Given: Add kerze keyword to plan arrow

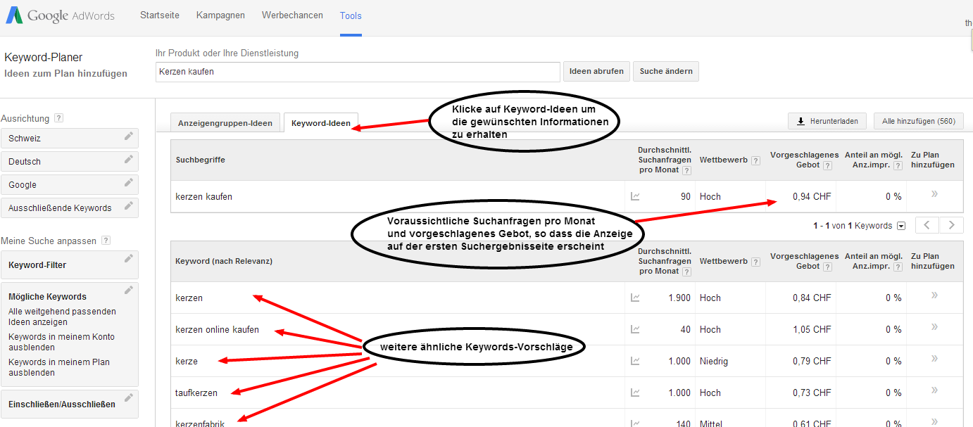Looking at the screenshot, I should tap(934, 359).
